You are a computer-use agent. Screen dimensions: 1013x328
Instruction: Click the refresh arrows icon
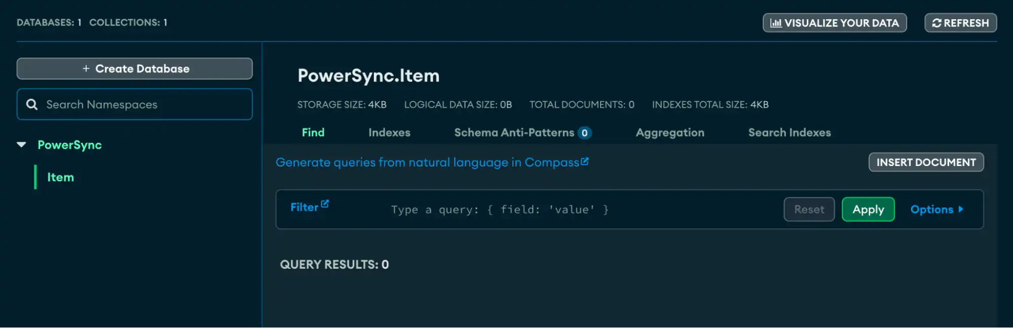click(936, 23)
